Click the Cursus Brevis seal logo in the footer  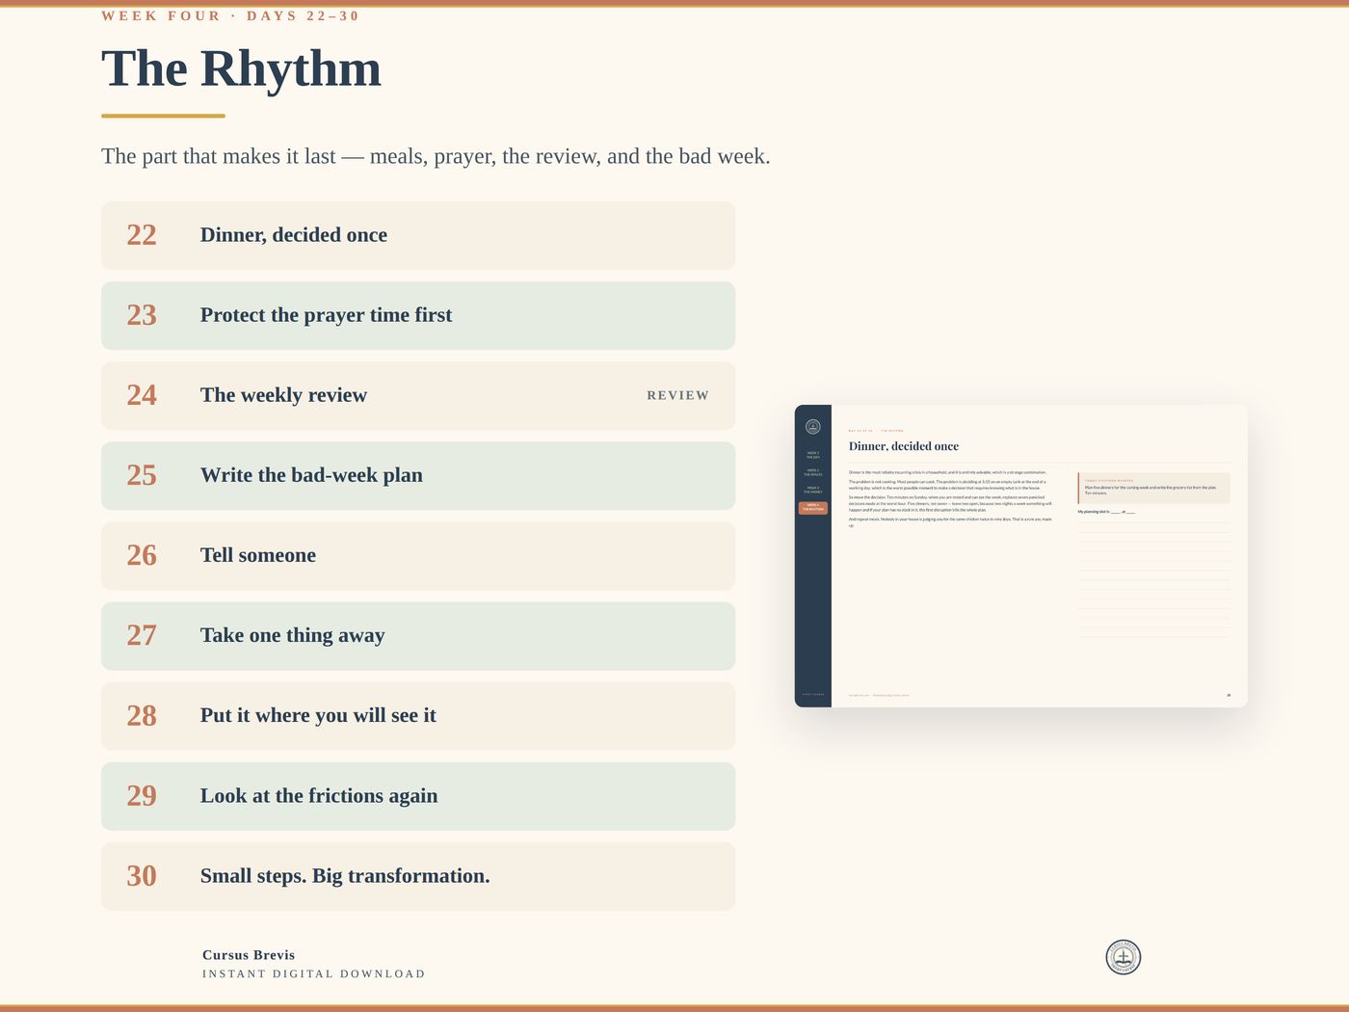coord(1123,957)
